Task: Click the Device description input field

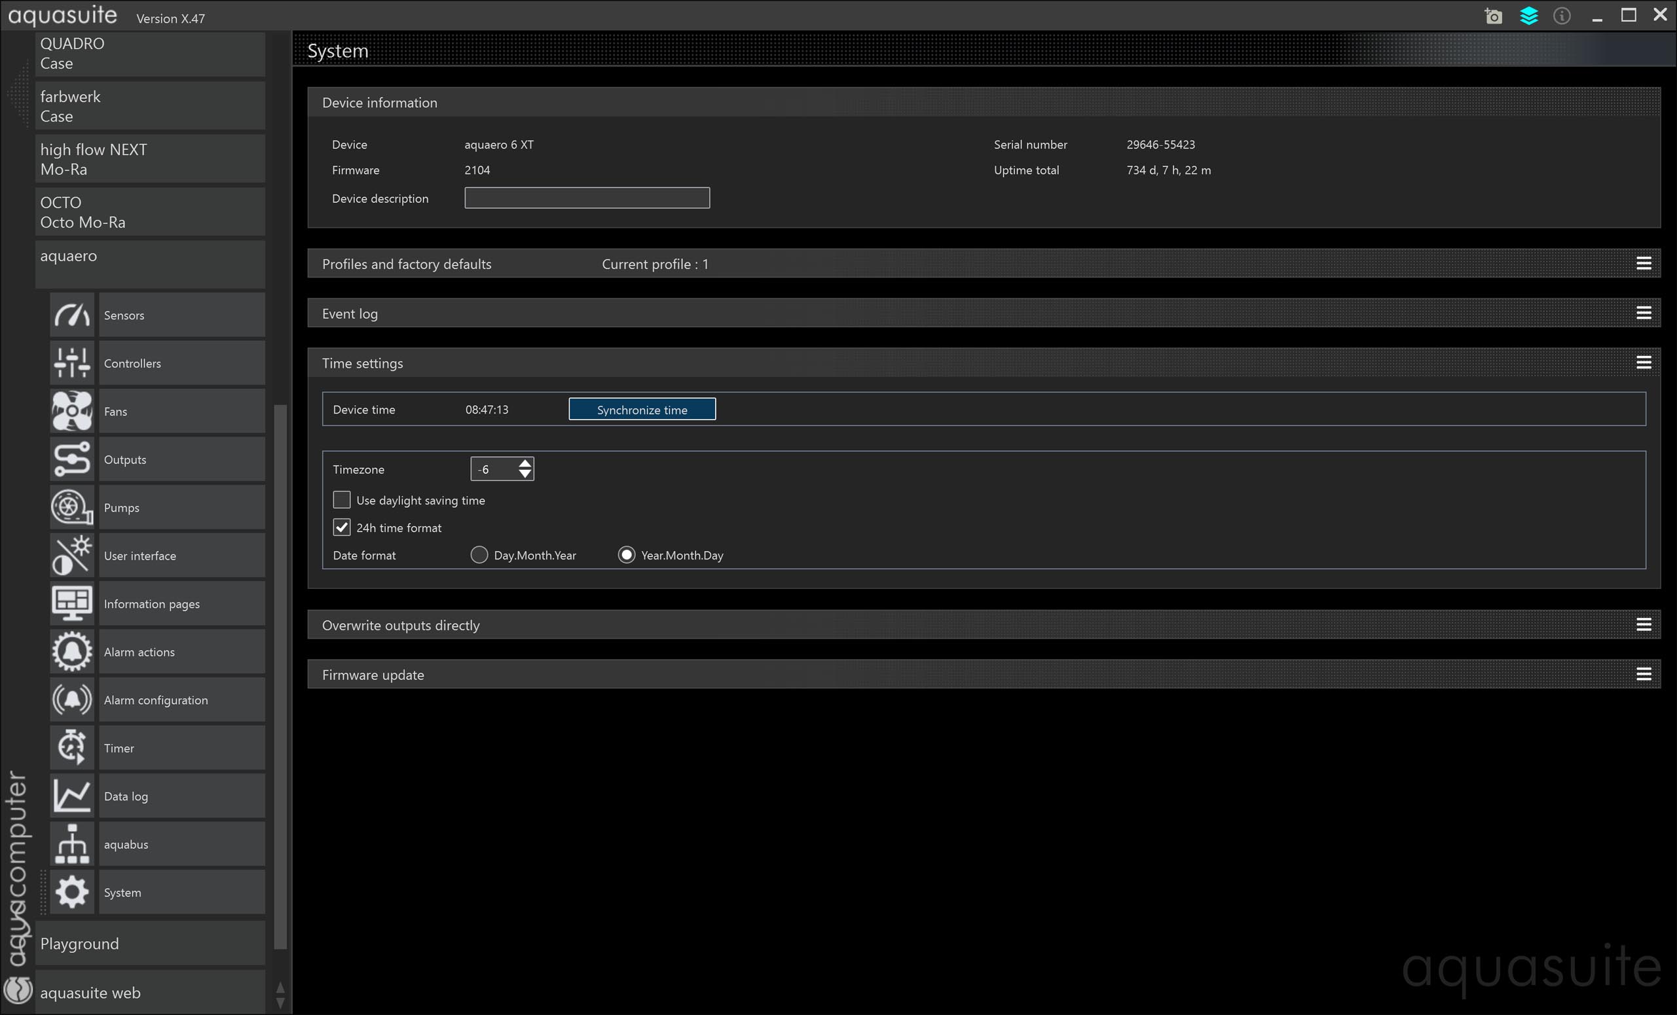Action: pyautogui.click(x=587, y=198)
